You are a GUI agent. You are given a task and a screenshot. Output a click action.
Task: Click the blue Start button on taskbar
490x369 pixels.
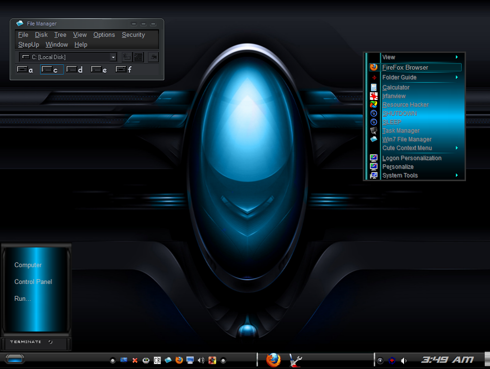click(15, 358)
